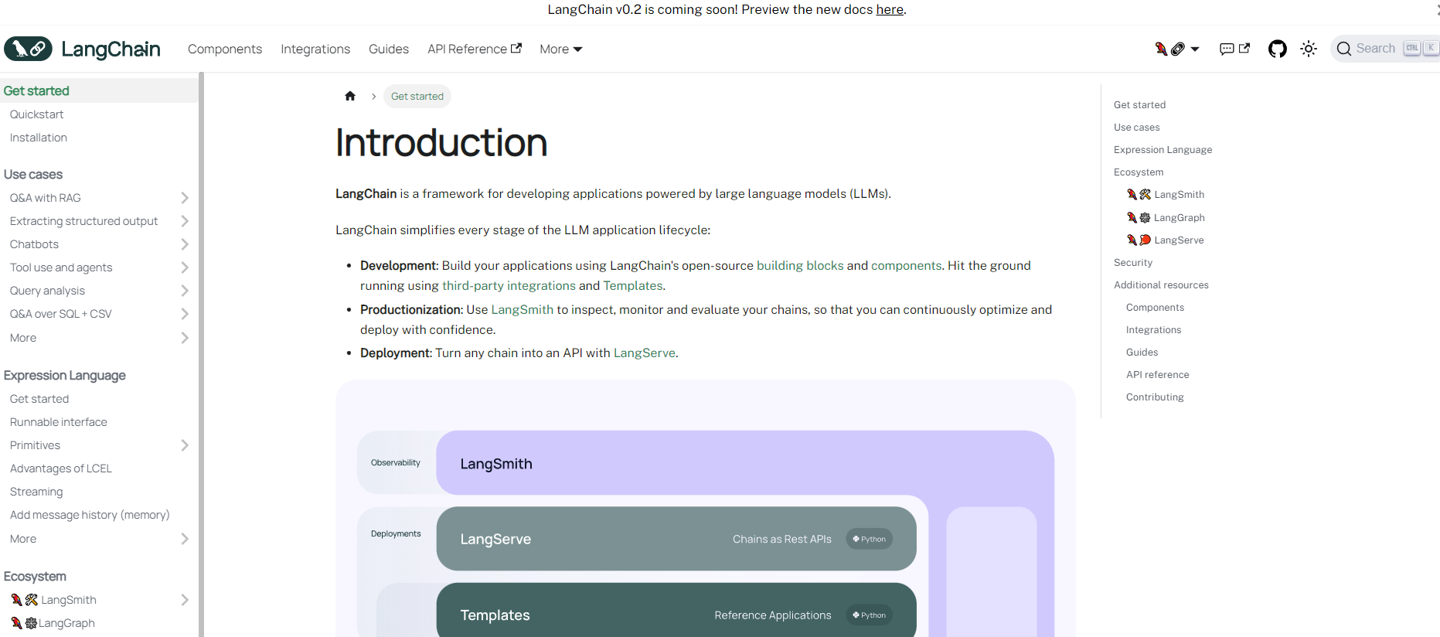Jump to Contributing in table of contents
This screenshot has height=637, width=1440.
click(x=1155, y=397)
